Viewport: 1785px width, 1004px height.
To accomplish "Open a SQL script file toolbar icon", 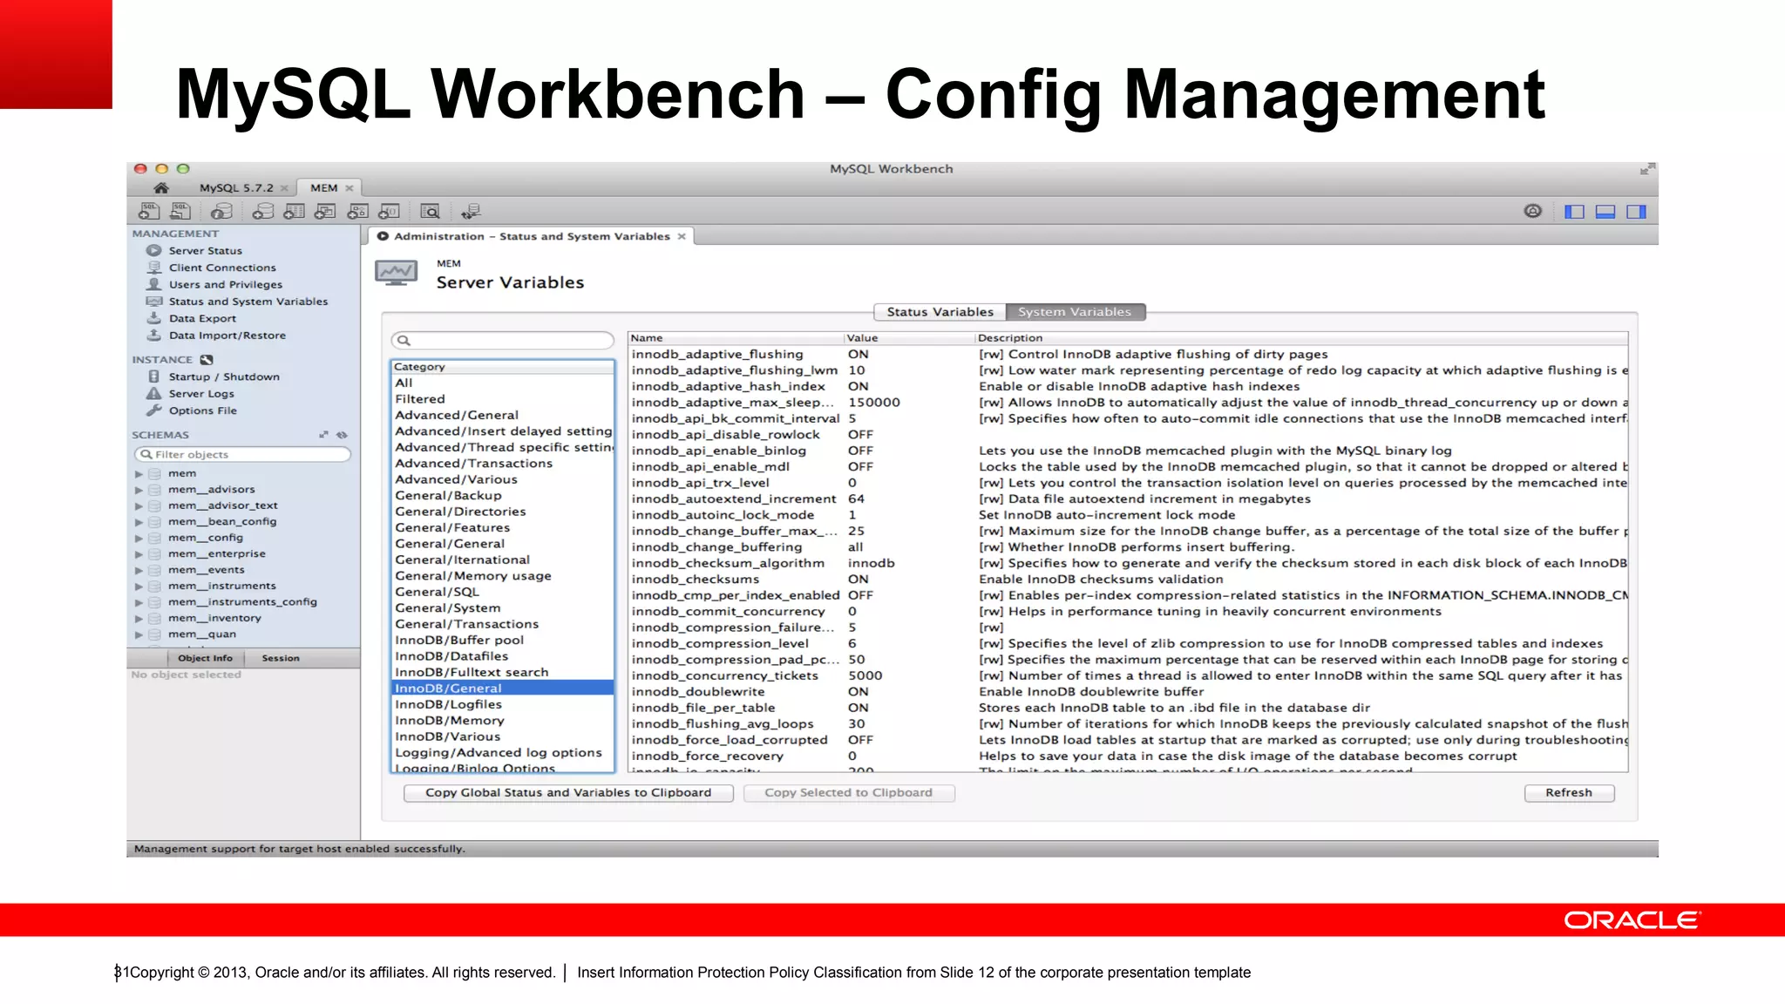I will pyautogui.click(x=180, y=211).
